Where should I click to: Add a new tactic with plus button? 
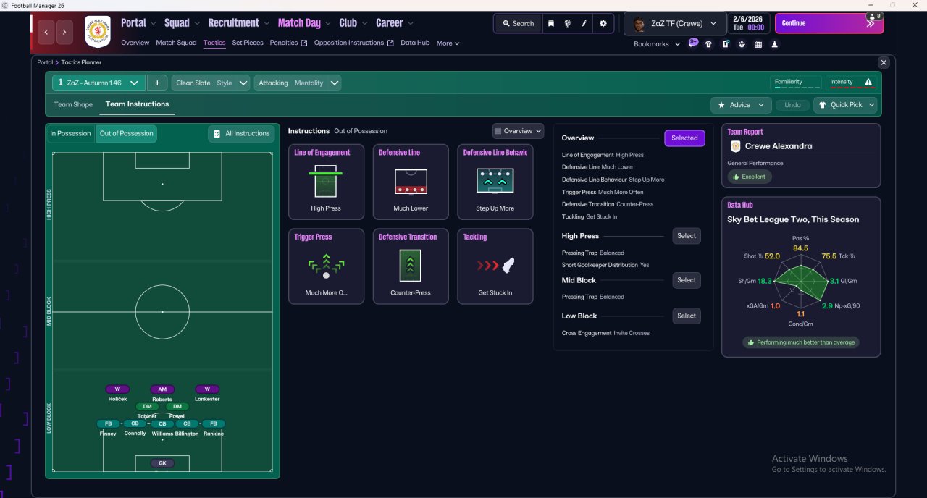click(157, 83)
